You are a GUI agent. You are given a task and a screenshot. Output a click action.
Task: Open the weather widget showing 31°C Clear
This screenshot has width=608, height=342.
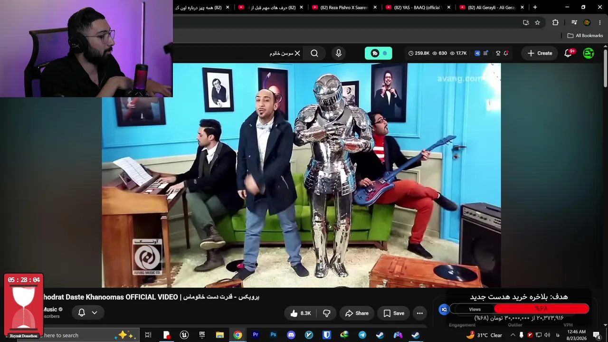point(484,335)
